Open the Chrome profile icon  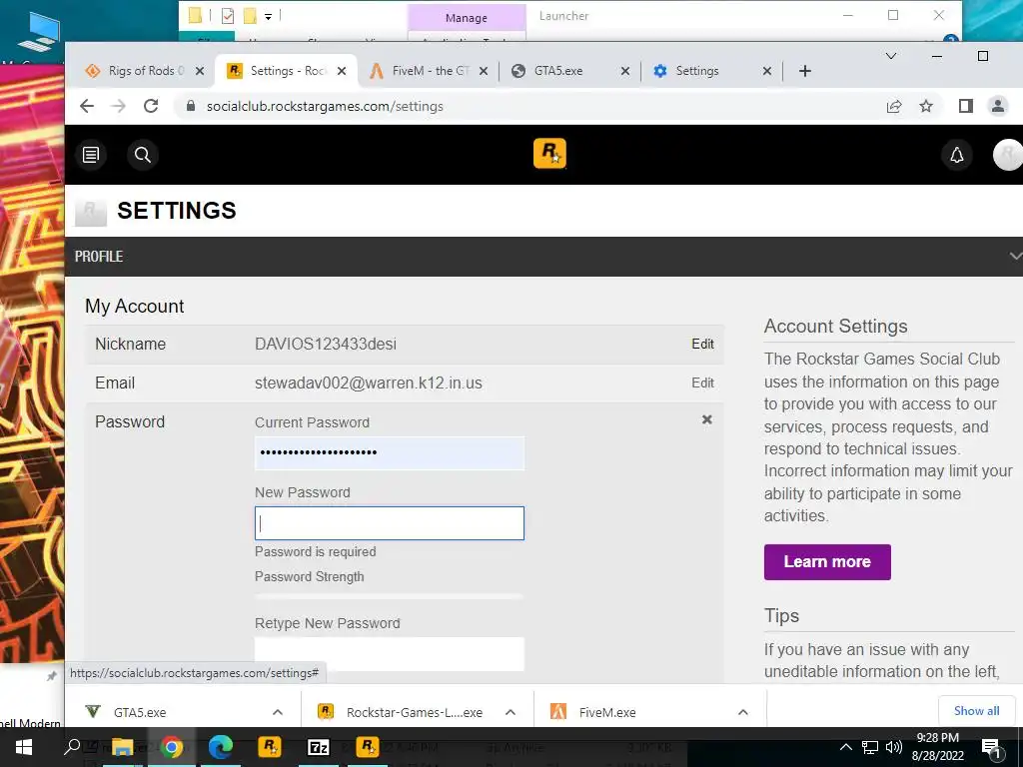(998, 106)
